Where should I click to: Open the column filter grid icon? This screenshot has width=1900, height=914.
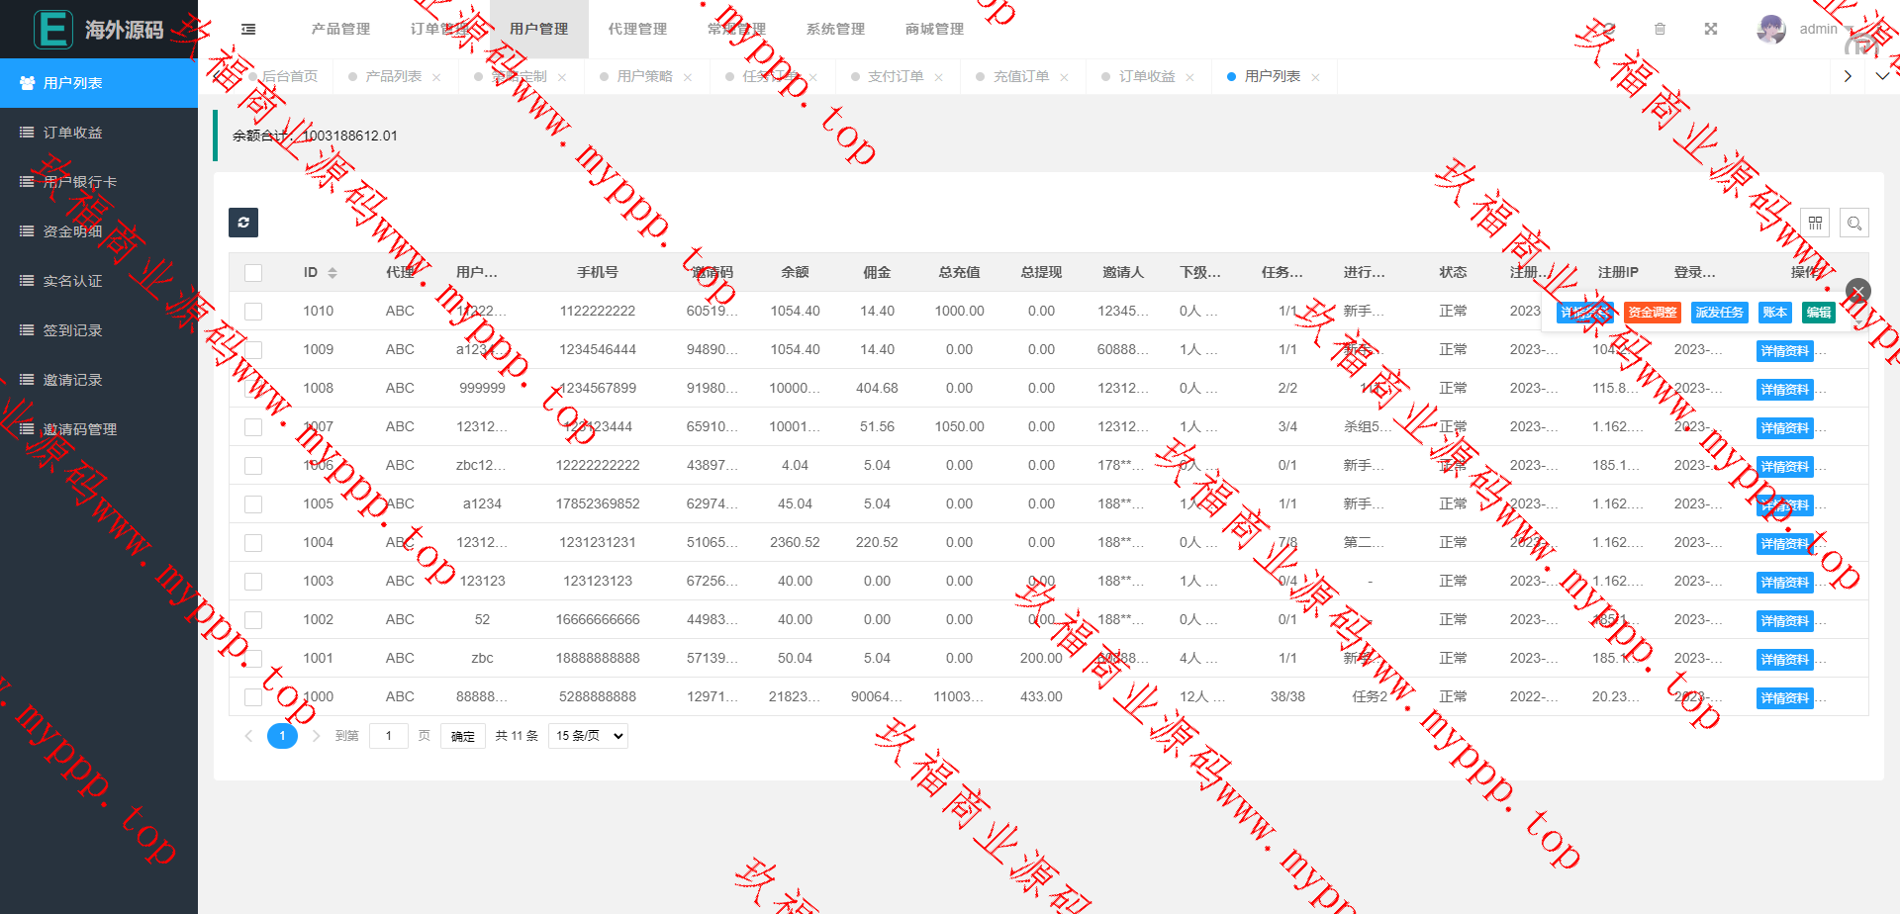(1815, 224)
